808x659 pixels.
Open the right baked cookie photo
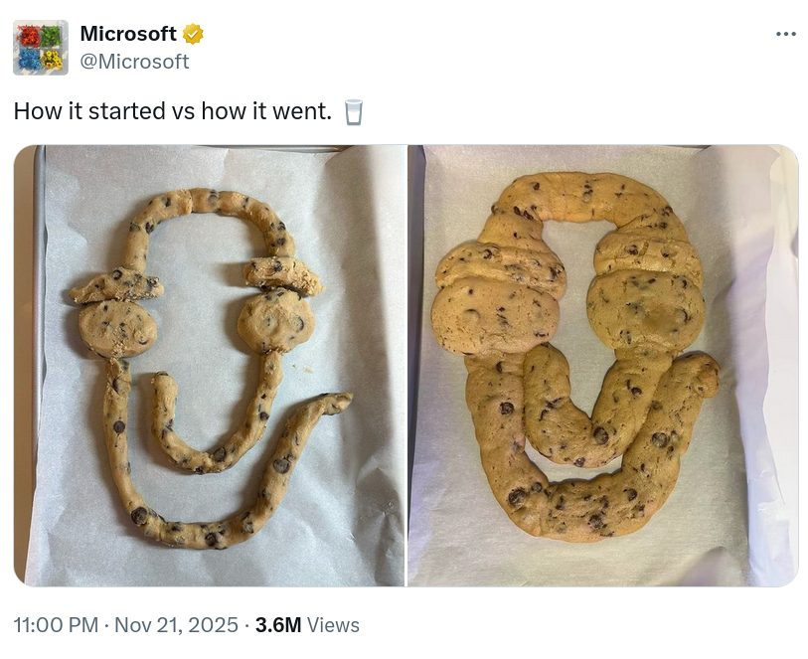click(603, 366)
